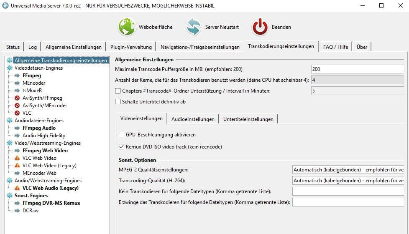Select tsMuxeR engine entry

32,91
